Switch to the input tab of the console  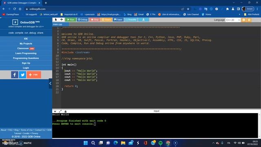click(157, 111)
